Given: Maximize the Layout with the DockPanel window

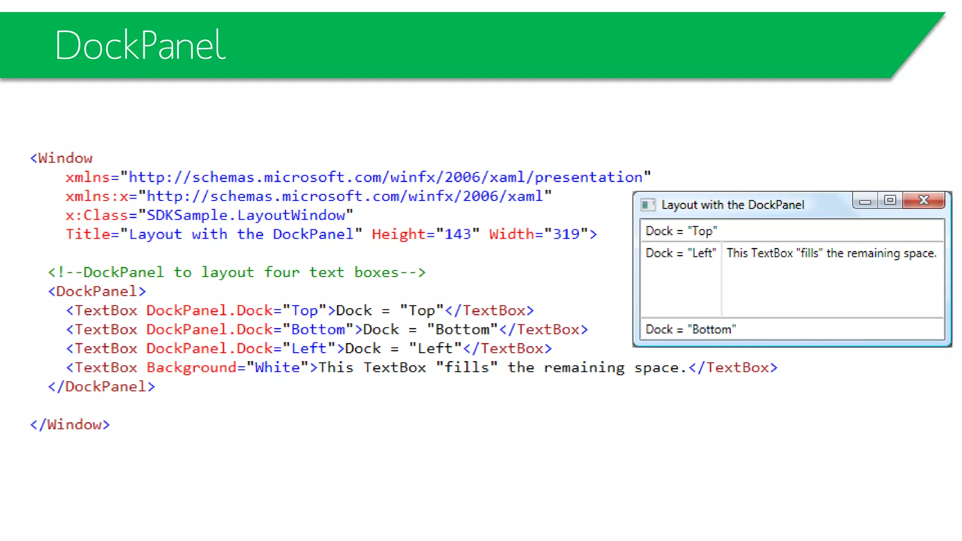Looking at the screenshot, I should click(x=890, y=201).
